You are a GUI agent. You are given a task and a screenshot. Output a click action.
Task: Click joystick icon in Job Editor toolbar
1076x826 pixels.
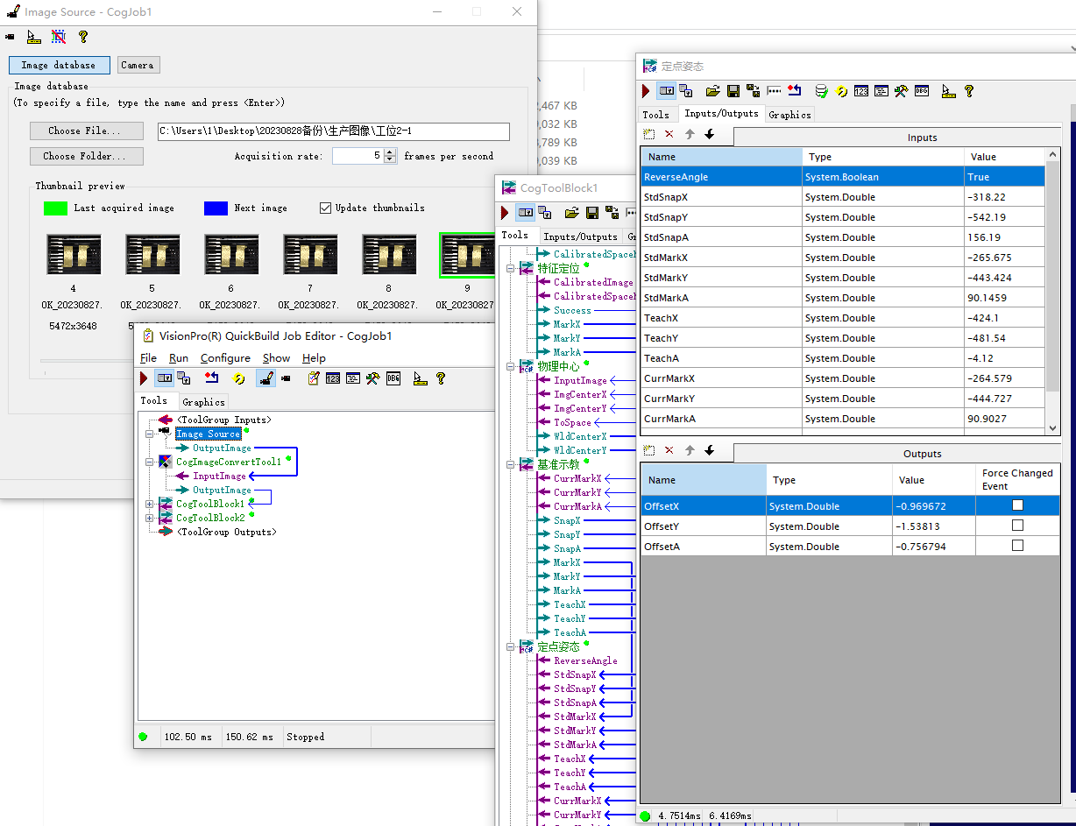265,378
